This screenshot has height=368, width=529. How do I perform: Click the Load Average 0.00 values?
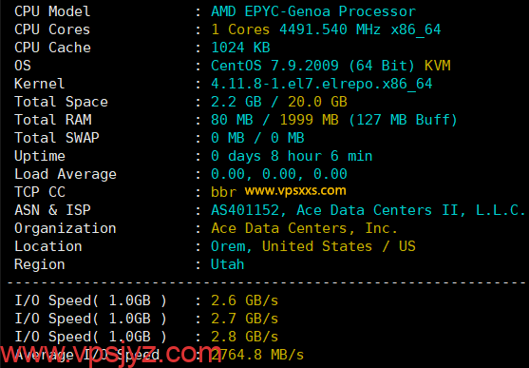tap(279, 174)
